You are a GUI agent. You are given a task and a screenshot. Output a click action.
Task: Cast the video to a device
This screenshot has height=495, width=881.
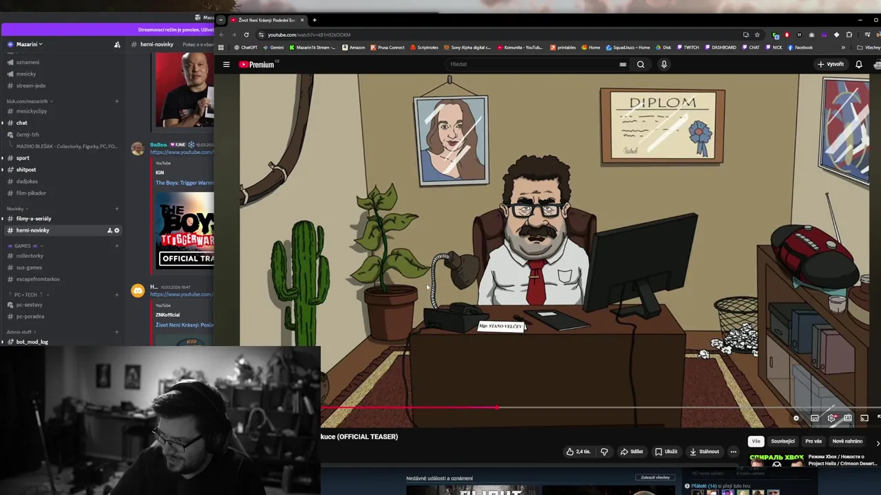click(x=864, y=418)
